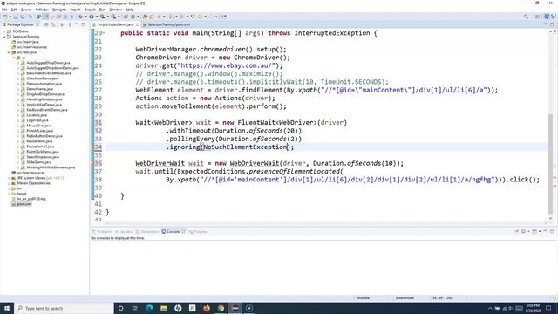This screenshot has height=314, width=558.
Task: Switch to the Progress tab
Action: click(x=198, y=232)
